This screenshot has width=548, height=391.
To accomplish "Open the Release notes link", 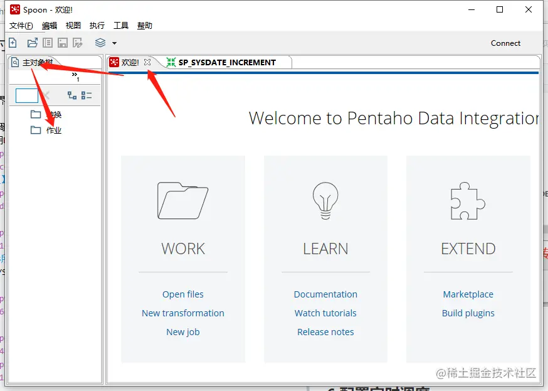I will tap(325, 332).
